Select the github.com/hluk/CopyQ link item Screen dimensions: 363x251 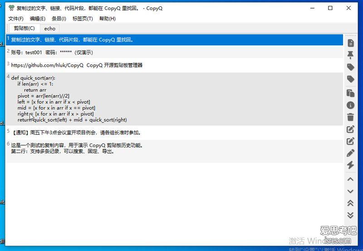click(x=174, y=65)
